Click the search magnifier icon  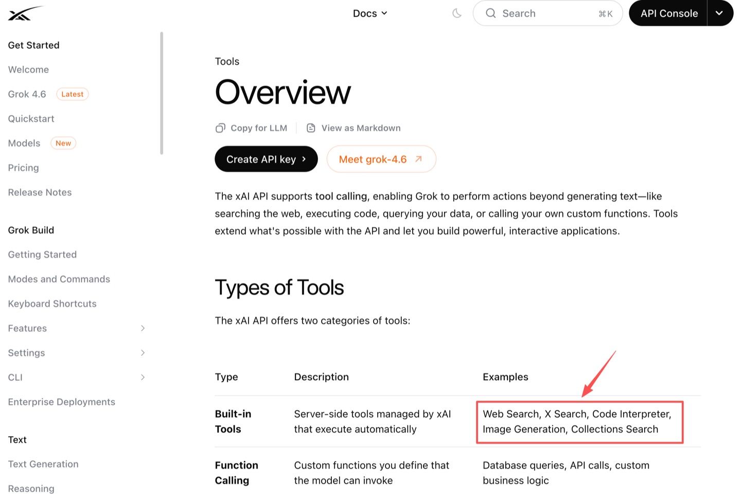491,13
